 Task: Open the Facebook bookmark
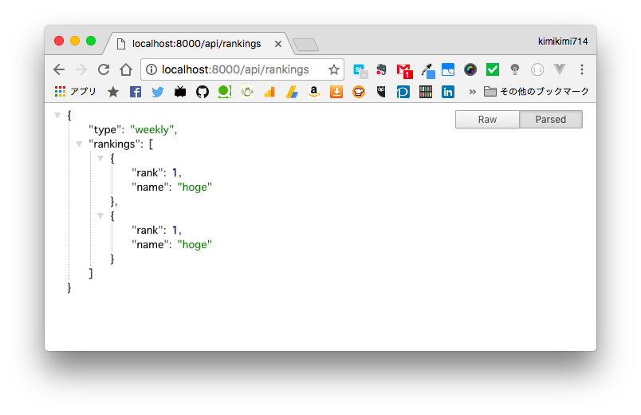(136, 92)
